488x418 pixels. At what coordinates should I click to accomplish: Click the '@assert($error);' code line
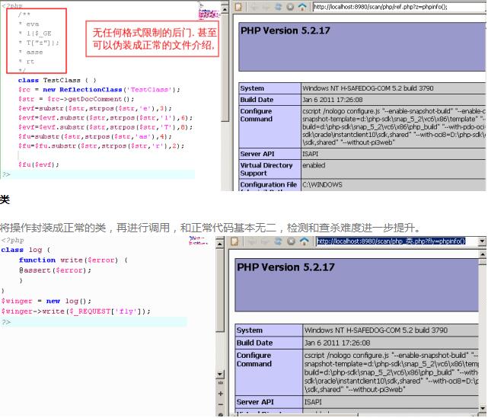tap(55, 270)
